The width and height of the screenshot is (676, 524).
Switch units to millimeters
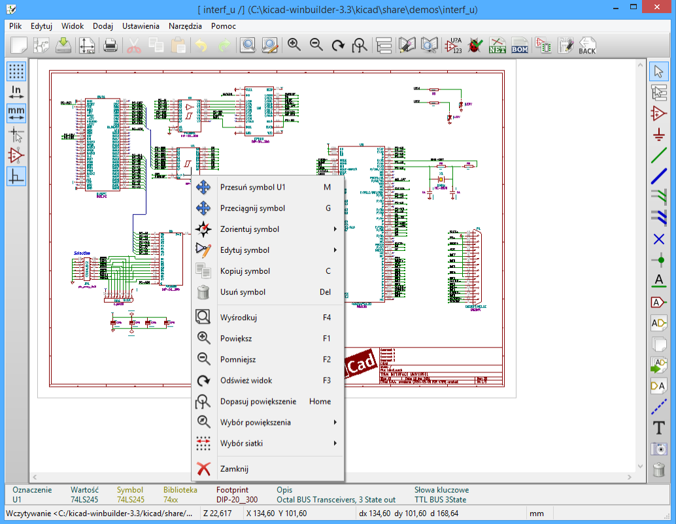pyautogui.click(x=16, y=112)
